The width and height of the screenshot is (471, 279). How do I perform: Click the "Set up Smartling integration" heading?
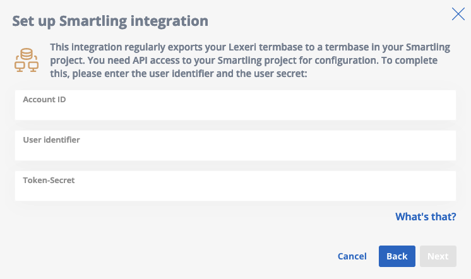[x=110, y=21]
